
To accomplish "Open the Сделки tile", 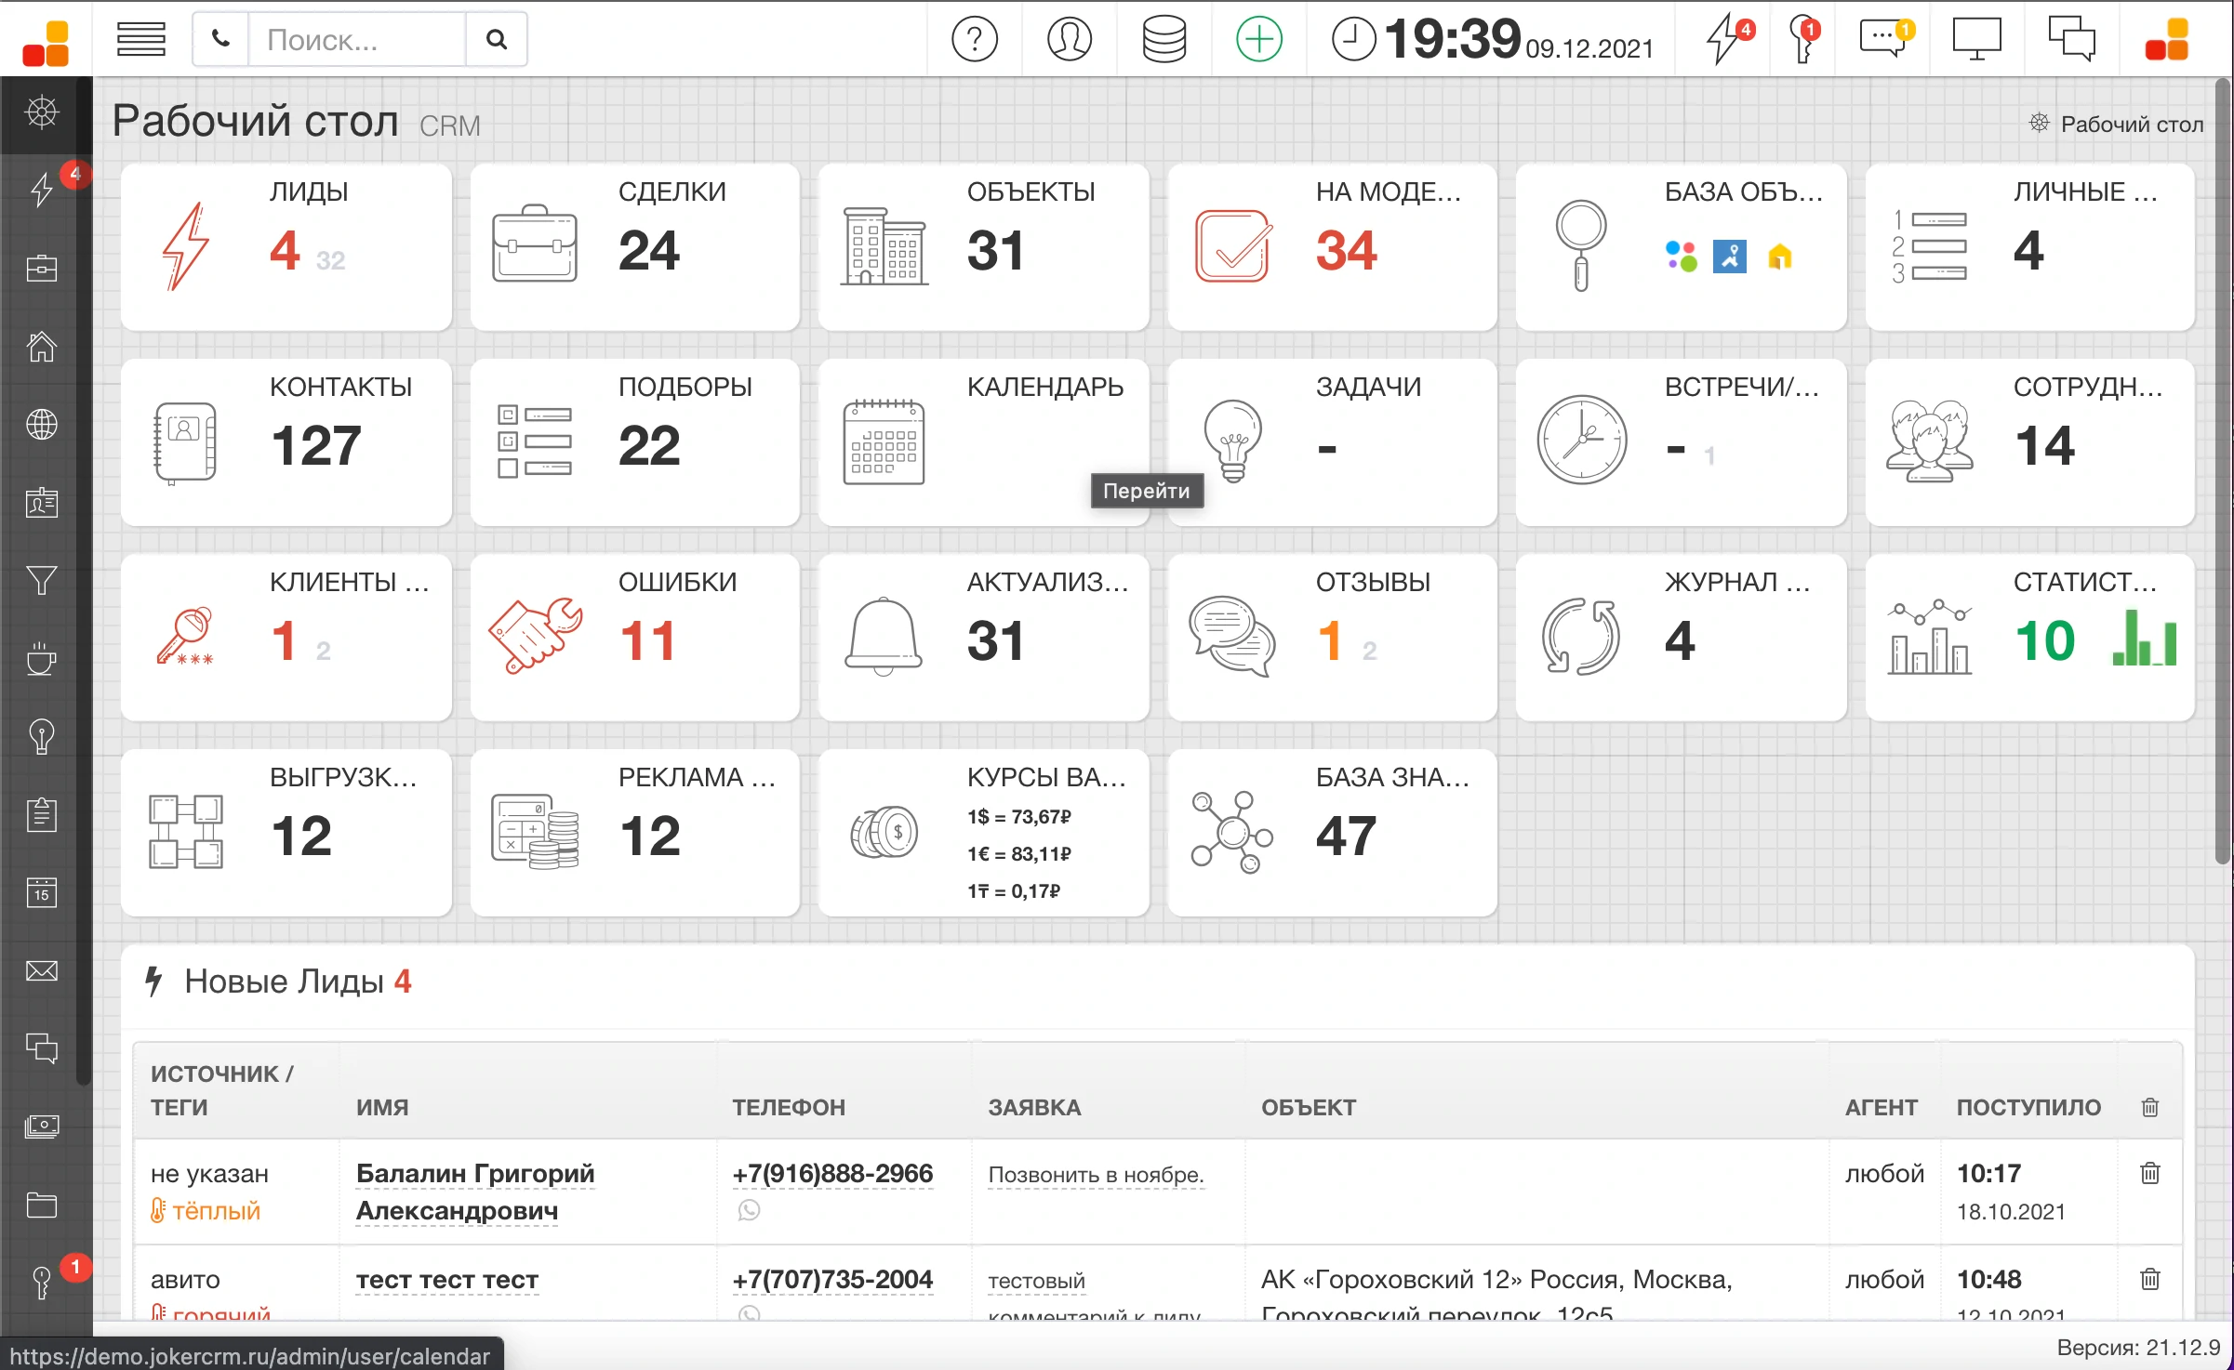I will coord(634,247).
